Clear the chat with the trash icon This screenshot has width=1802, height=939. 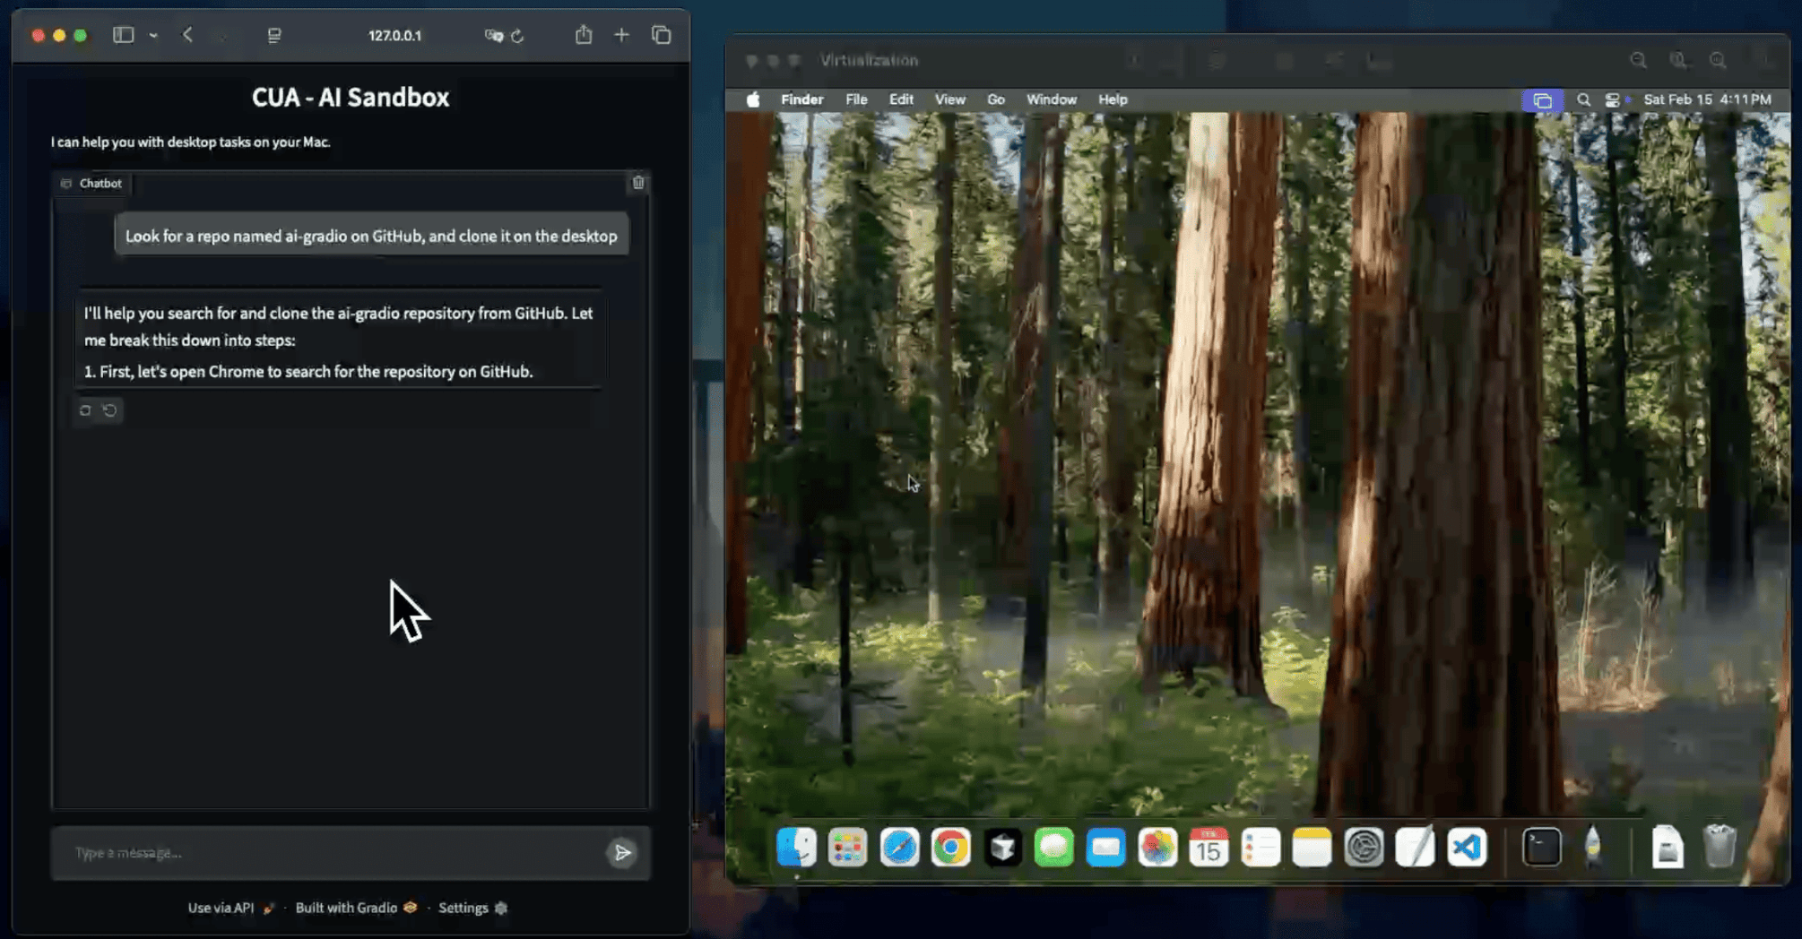(638, 183)
